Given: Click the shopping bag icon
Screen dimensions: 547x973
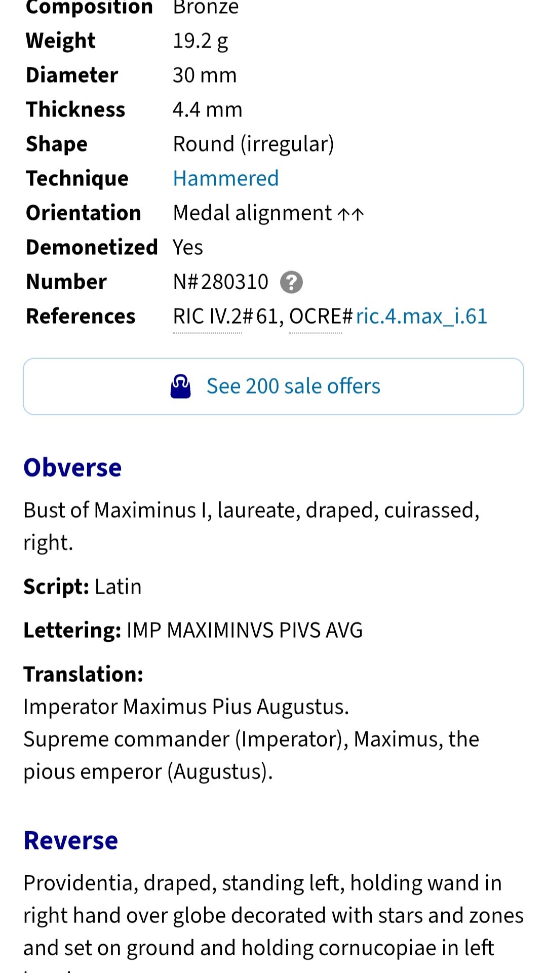Looking at the screenshot, I should (x=180, y=386).
